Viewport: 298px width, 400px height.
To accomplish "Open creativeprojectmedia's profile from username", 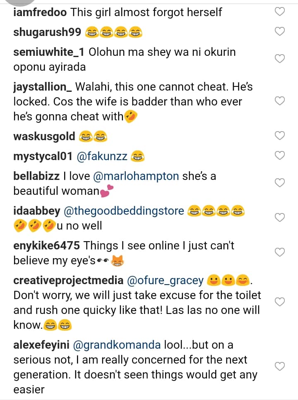I will tap(68, 280).
